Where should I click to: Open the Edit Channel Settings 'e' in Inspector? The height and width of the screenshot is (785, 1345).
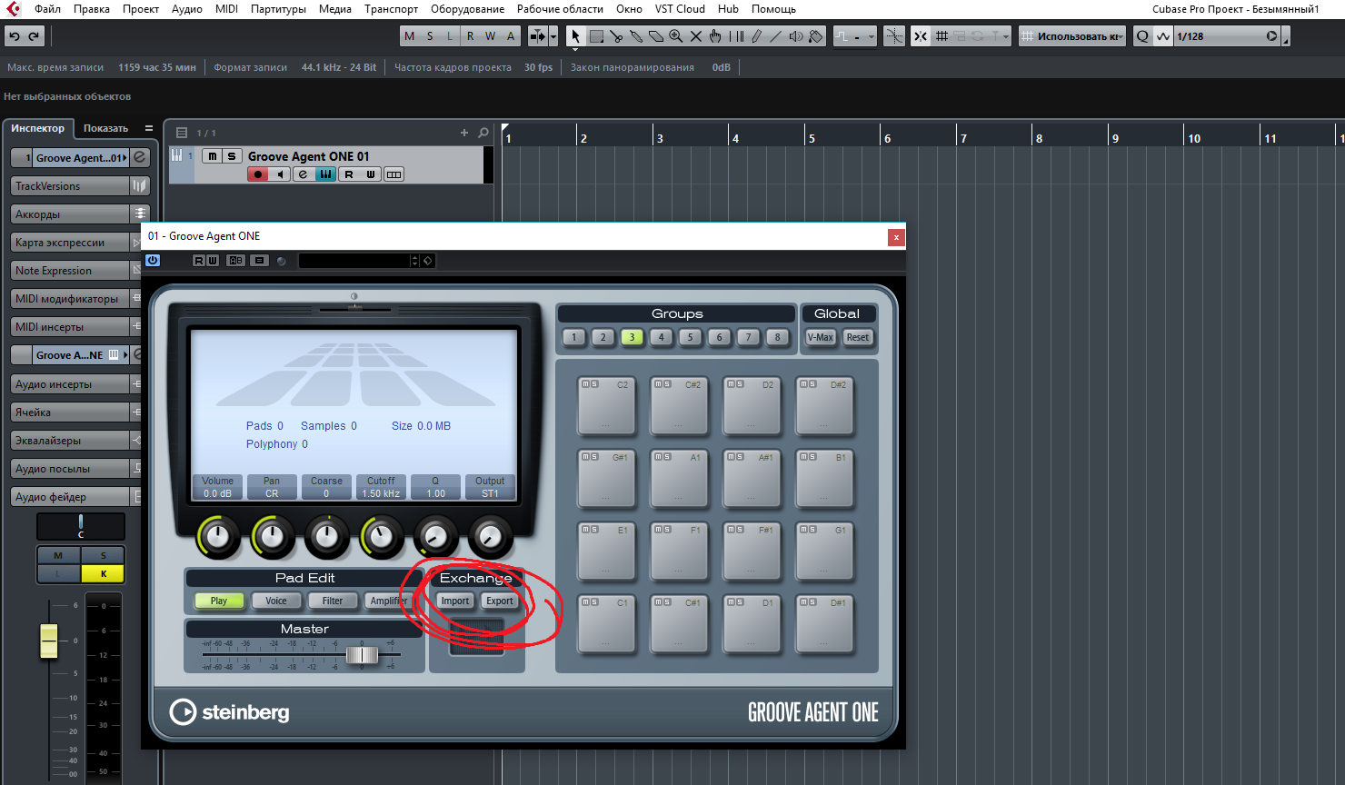coord(140,157)
